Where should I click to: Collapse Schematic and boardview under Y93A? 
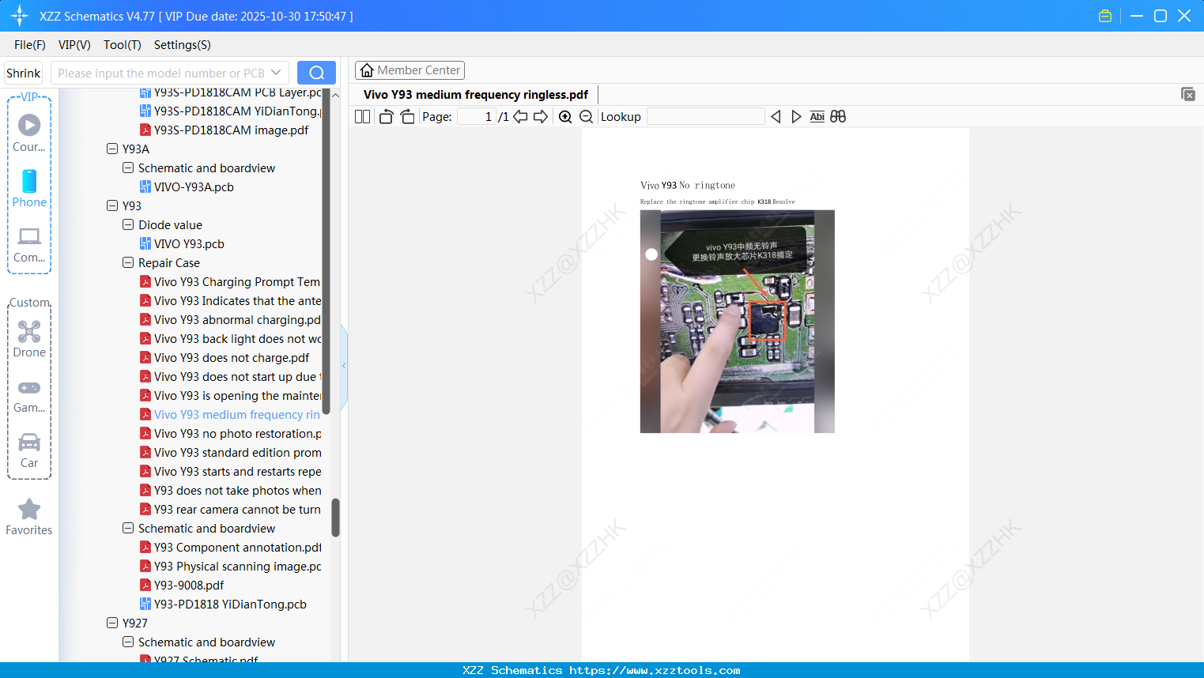(128, 168)
